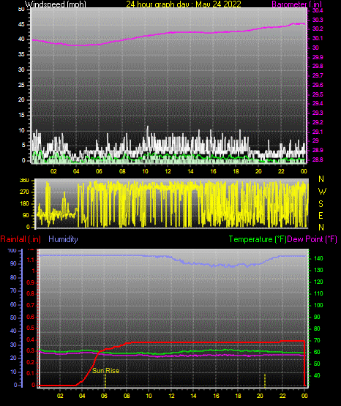Image resolution: width=341 pixels, height=406 pixels.
Task: Click the "0.8" red rainfall axis value
Action: click(31, 293)
